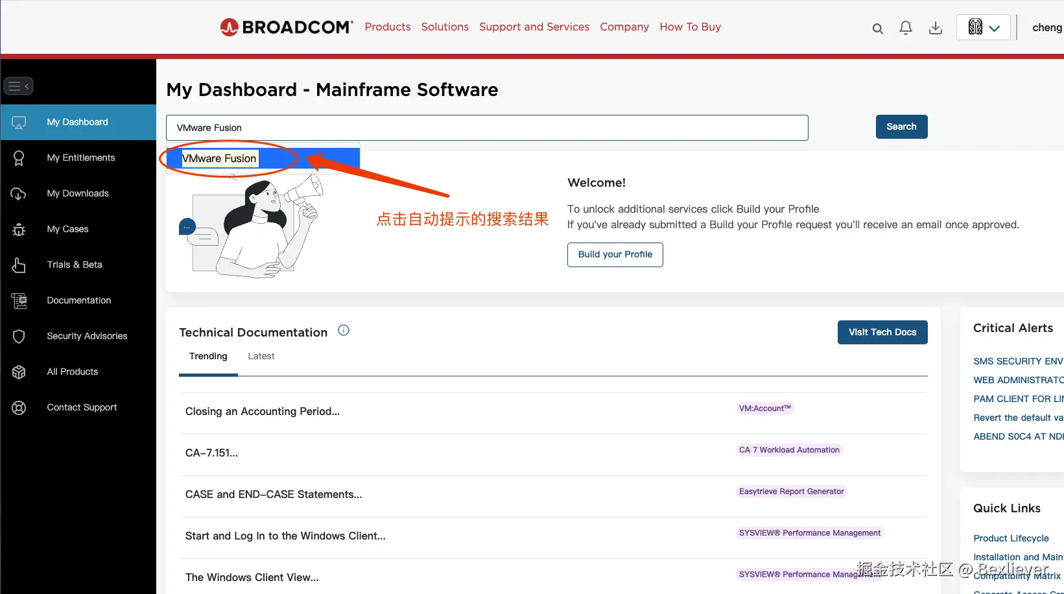Click the Build your Profile button
Screen dimensions: 1064x594
coord(614,254)
